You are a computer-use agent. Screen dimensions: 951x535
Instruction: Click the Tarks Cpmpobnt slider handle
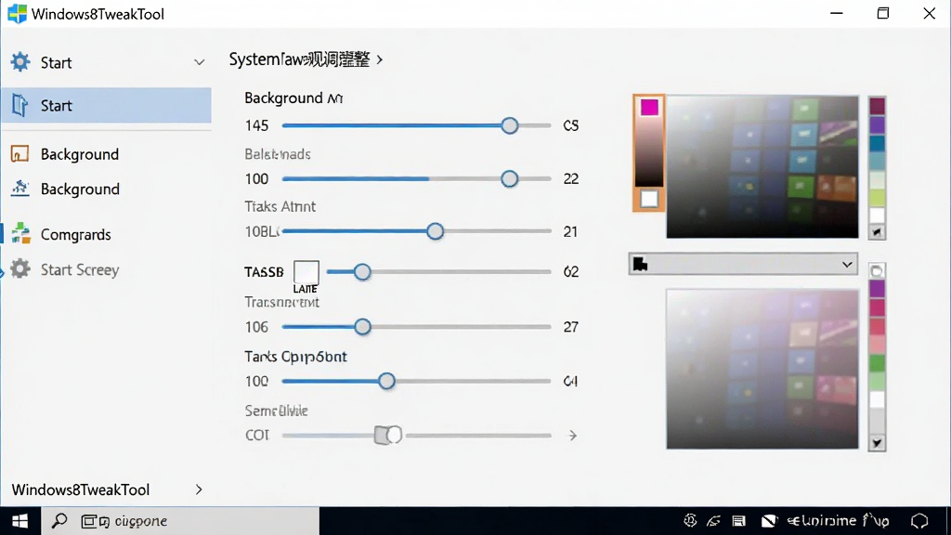pyautogui.click(x=386, y=381)
